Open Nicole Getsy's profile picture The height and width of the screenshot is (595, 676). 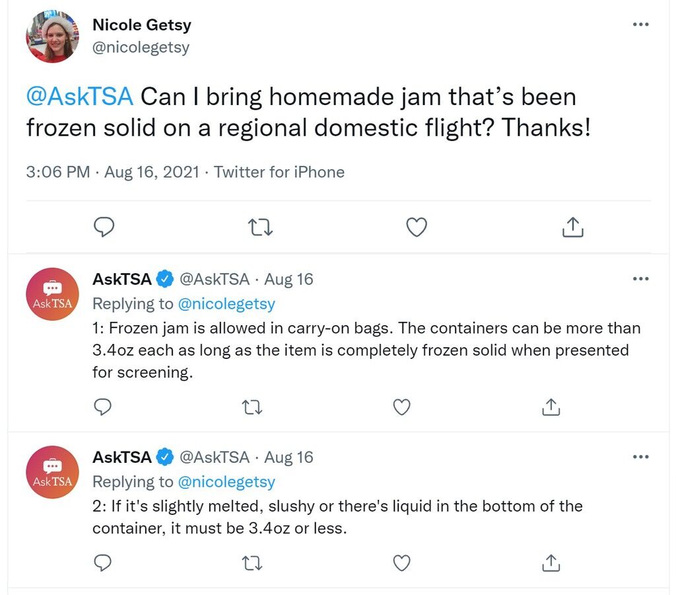(x=53, y=37)
